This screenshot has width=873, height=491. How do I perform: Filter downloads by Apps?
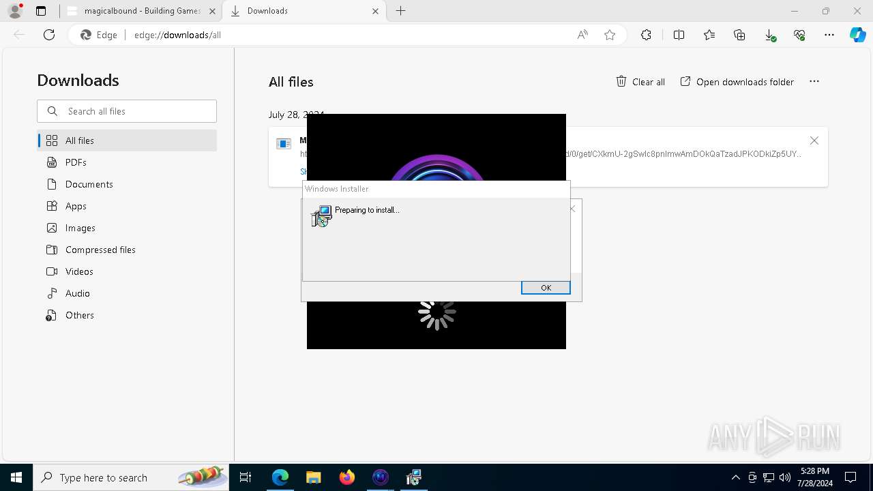(128, 206)
